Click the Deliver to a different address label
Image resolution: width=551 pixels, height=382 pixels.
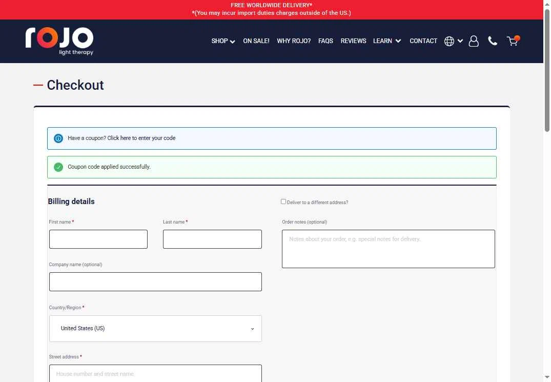318,203
